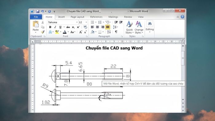The height and width of the screenshot is (121, 215).
Task: Open the Change Case Aa dropdown
Action: tap(73, 32)
